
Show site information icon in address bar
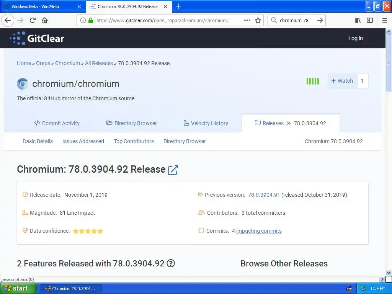[x=83, y=20]
